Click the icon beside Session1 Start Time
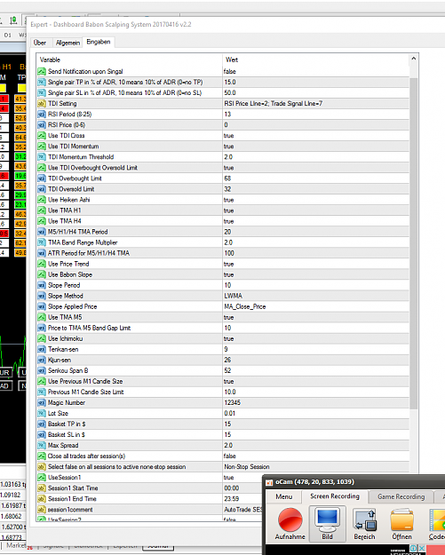 [x=42, y=488]
